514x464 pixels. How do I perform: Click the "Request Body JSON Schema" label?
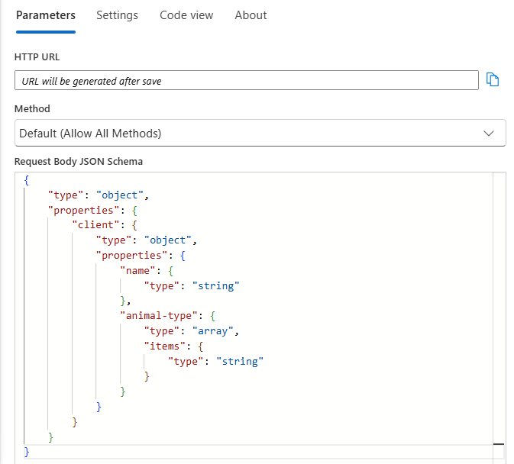tap(79, 161)
